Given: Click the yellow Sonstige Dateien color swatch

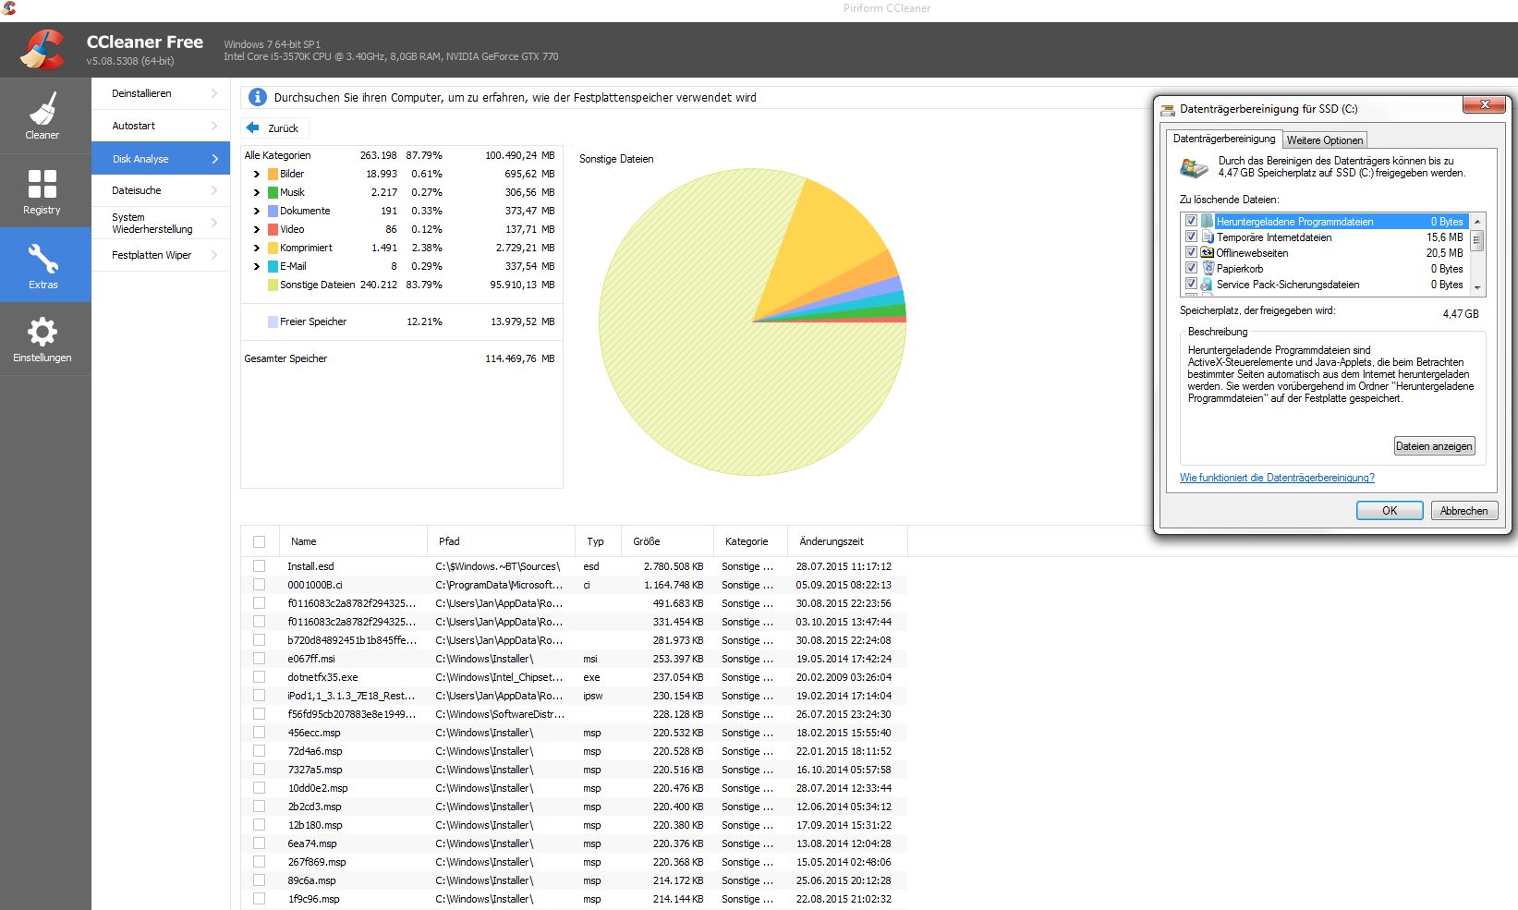Looking at the screenshot, I should click(x=273, y=285).
